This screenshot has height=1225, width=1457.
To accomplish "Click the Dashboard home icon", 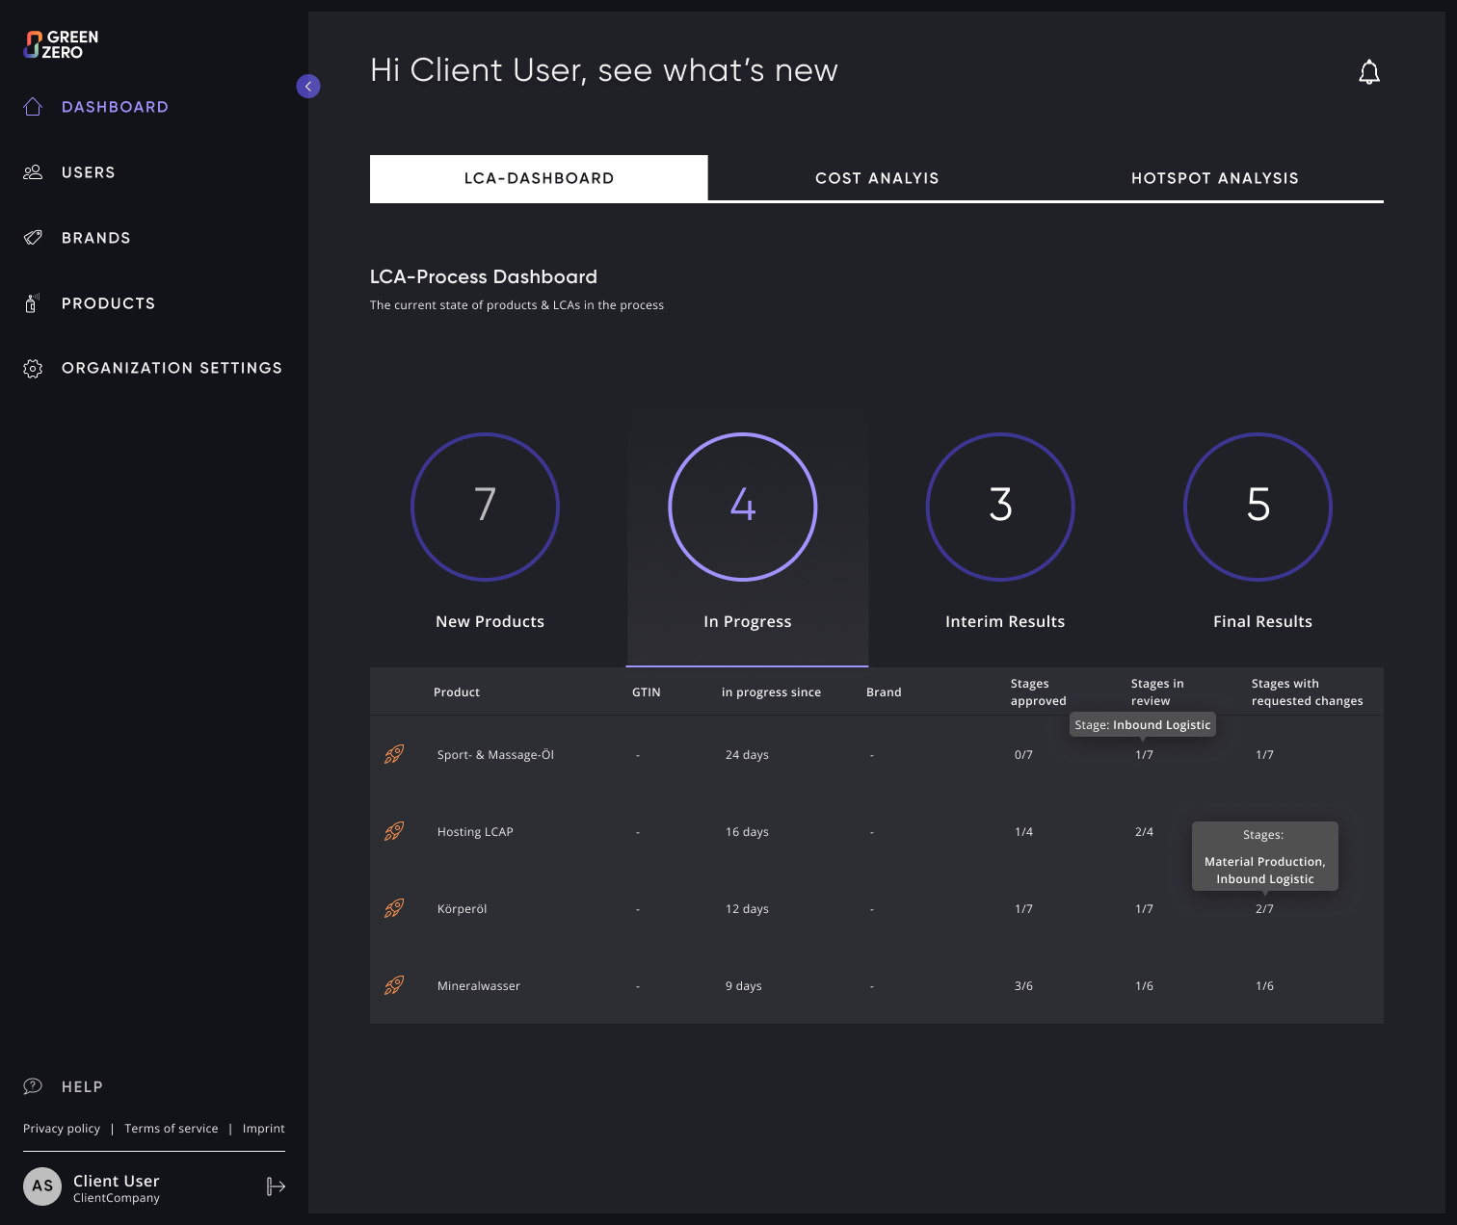I will [33, 107].
